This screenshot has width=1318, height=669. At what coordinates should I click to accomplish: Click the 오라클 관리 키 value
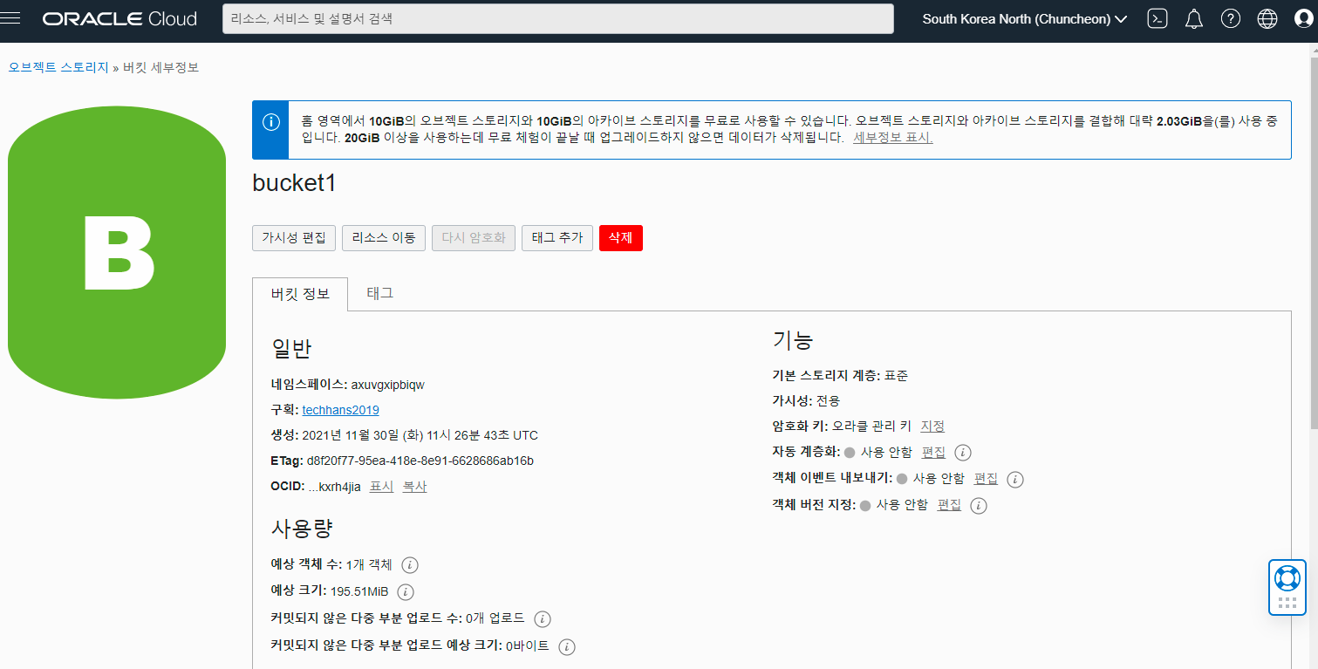tap(871, 427)
